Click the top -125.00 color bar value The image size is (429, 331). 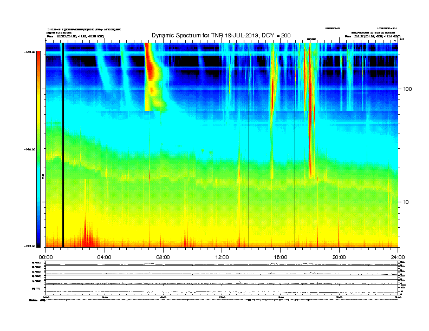pos(30,51)
